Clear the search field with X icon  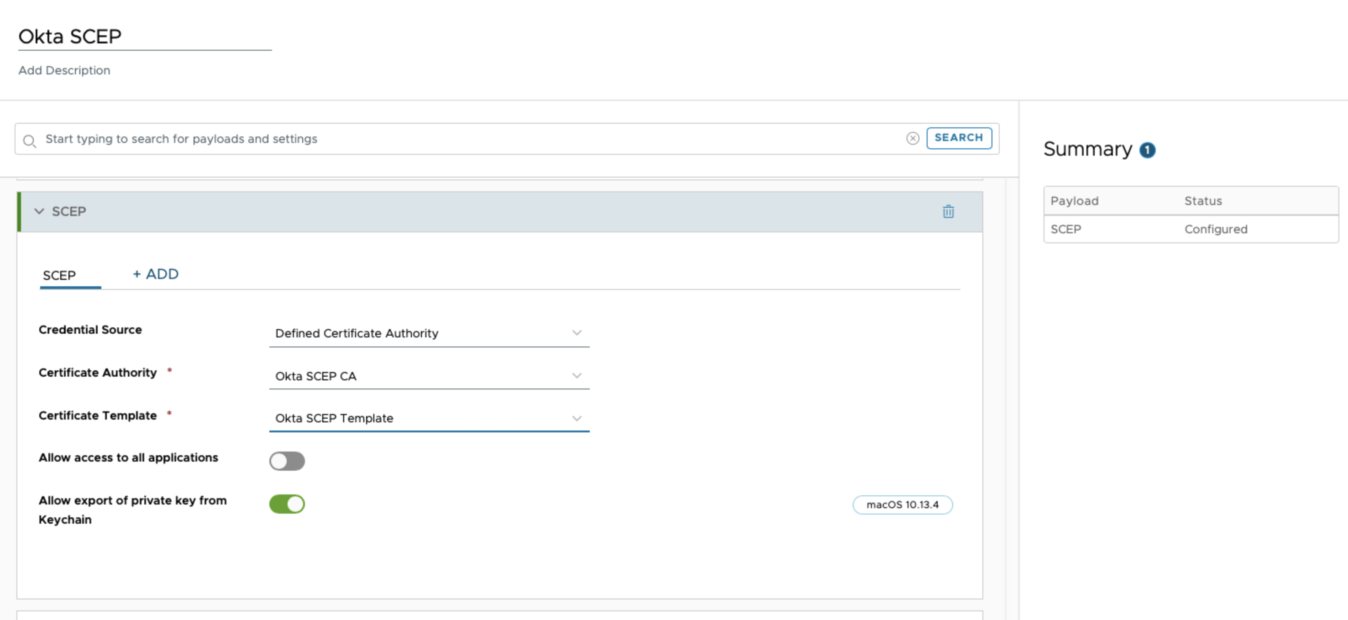[x=913, y=138]
